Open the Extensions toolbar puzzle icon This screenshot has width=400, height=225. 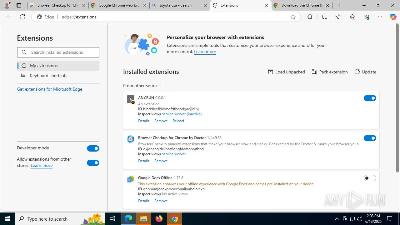click(x=310, y=17)
